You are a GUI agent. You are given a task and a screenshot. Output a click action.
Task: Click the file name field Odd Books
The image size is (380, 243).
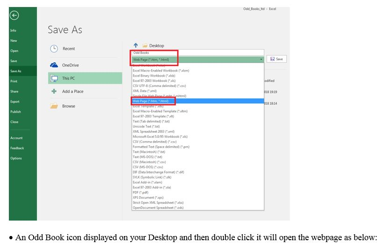click(x=198, y=53)
